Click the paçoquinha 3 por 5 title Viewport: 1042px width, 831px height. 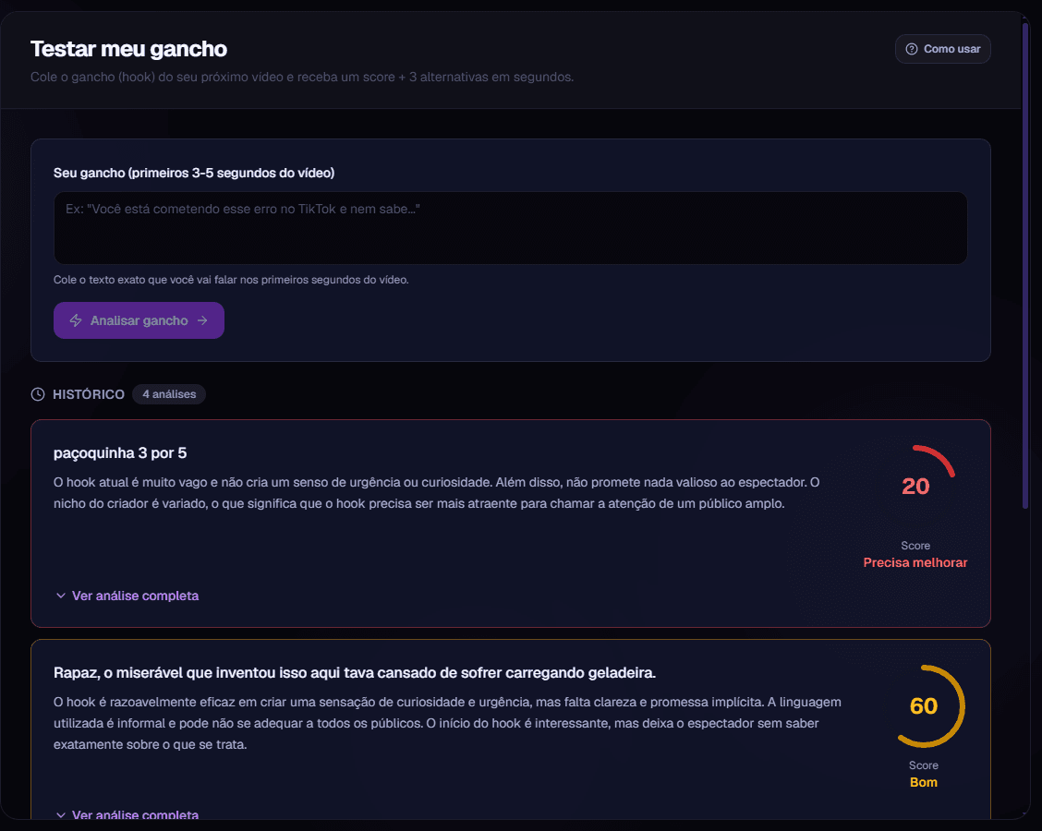pyautogui.click(x=120, y=453)
